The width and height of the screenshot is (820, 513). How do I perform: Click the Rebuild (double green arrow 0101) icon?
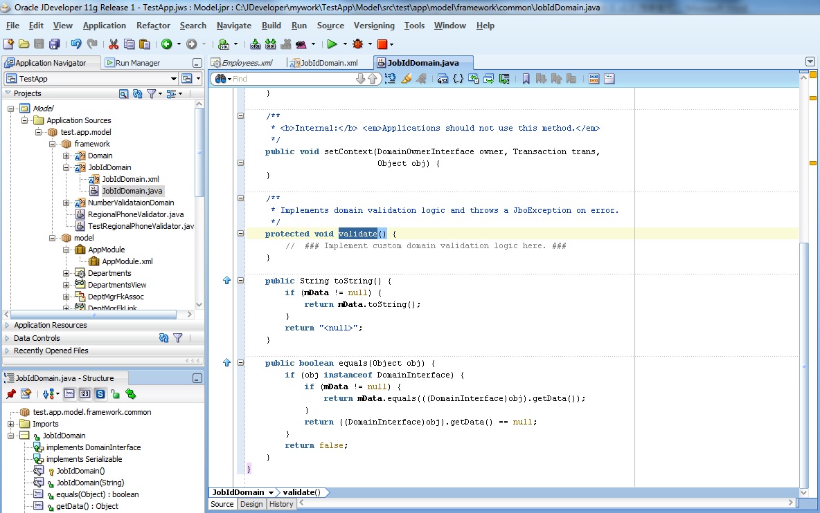coord(270,44)
